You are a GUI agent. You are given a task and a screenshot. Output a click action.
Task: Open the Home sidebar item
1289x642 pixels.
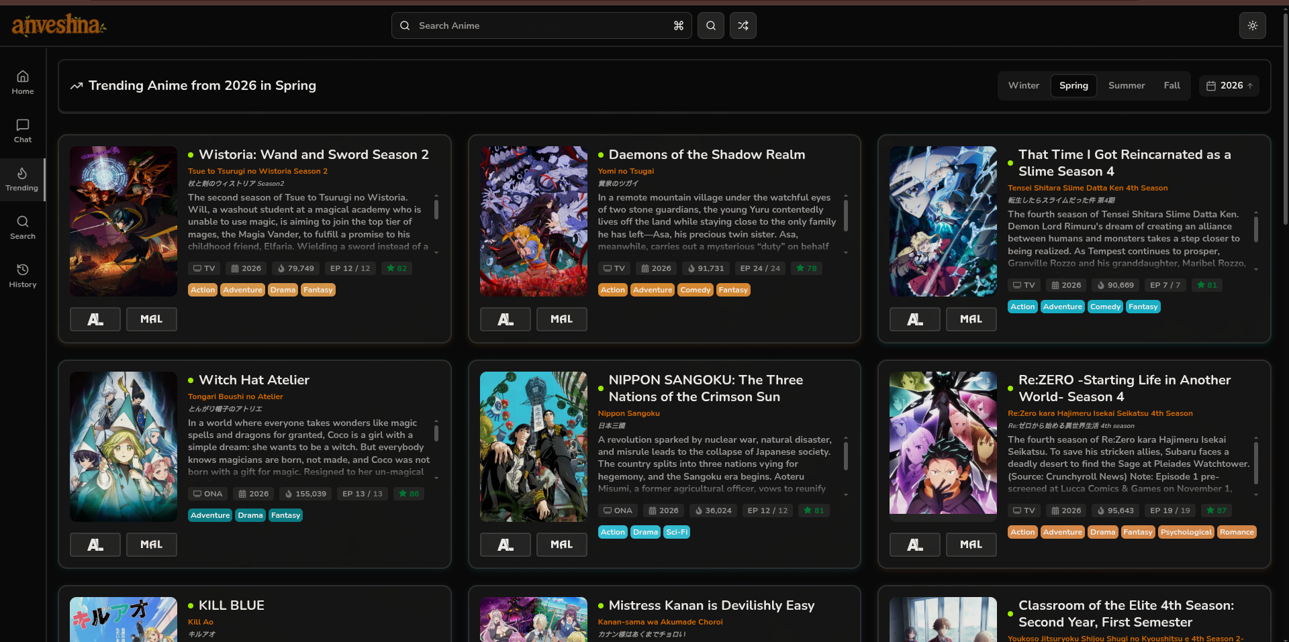pos(22,83)
